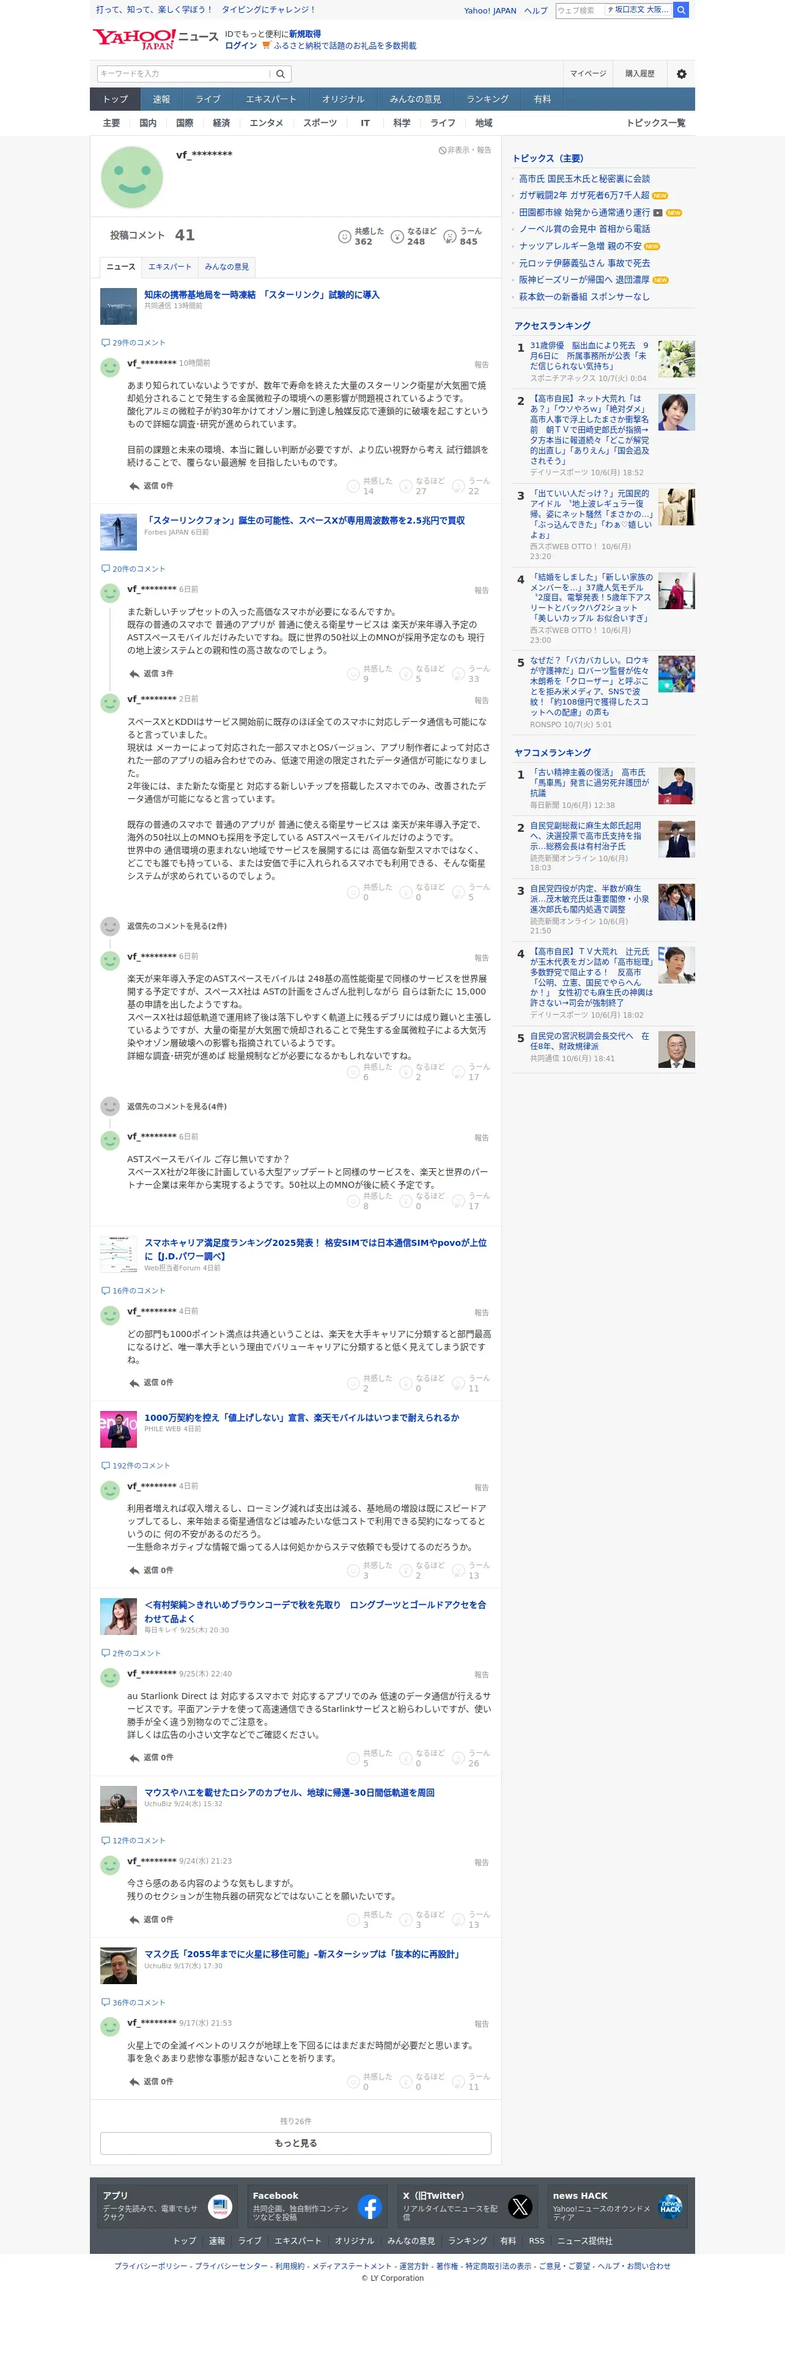785x2356 pixels.
Task: Click なるほど icon with count 27
Action: tap(406, 486)
